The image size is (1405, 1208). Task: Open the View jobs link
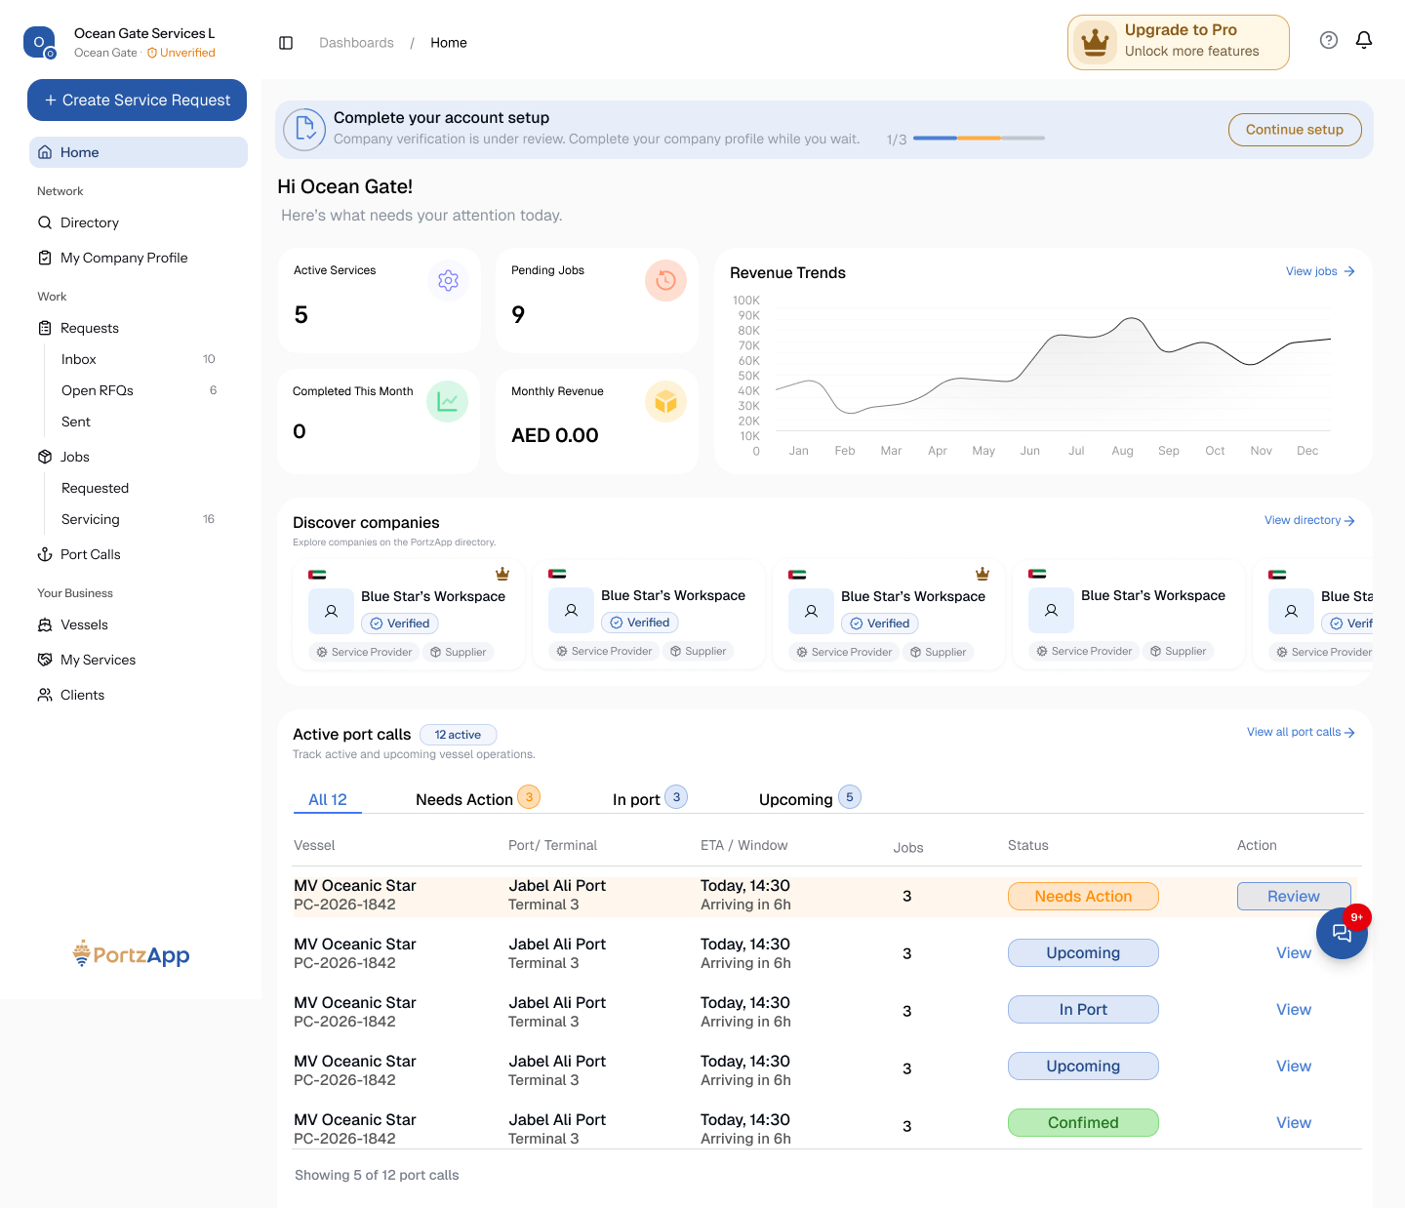click(x=1320, y=271)
